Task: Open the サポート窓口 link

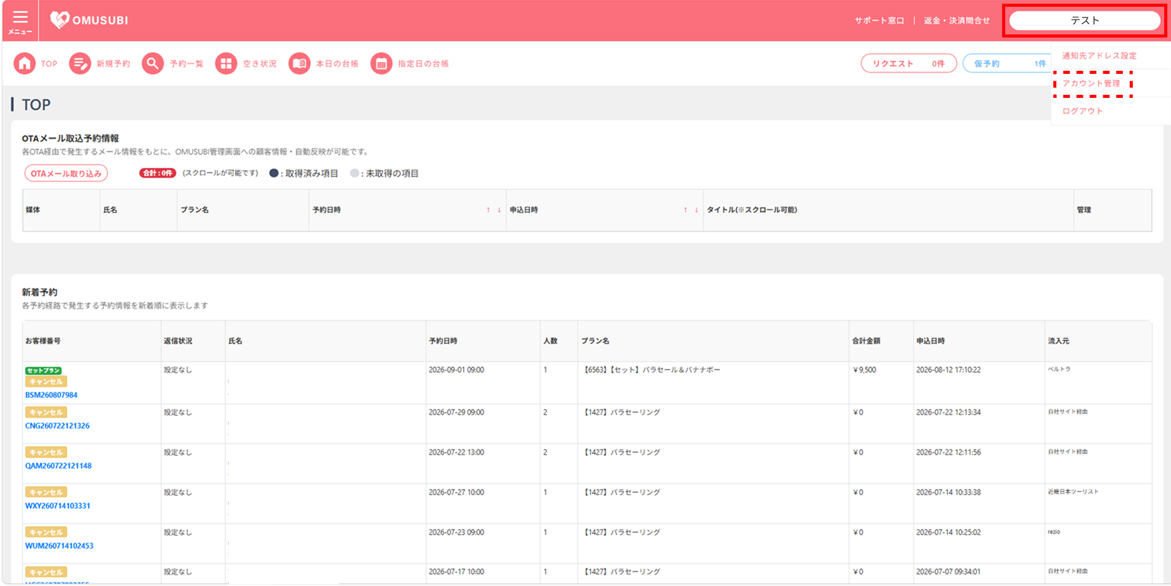Action: point(879,20)
